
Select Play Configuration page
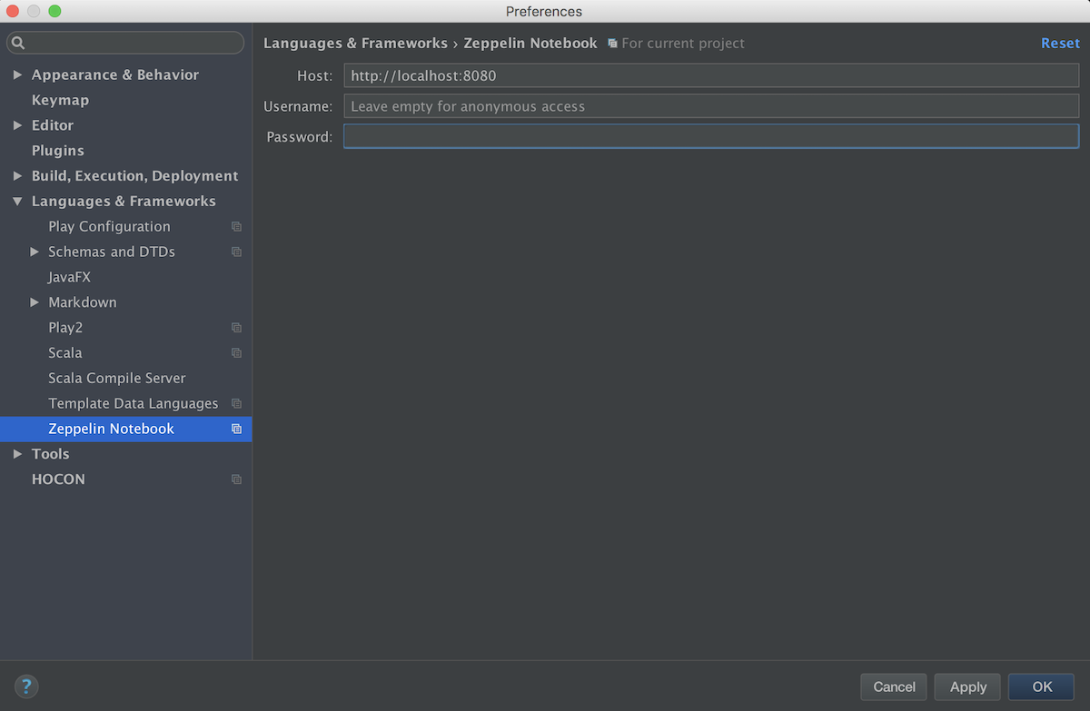pos(109,226)
